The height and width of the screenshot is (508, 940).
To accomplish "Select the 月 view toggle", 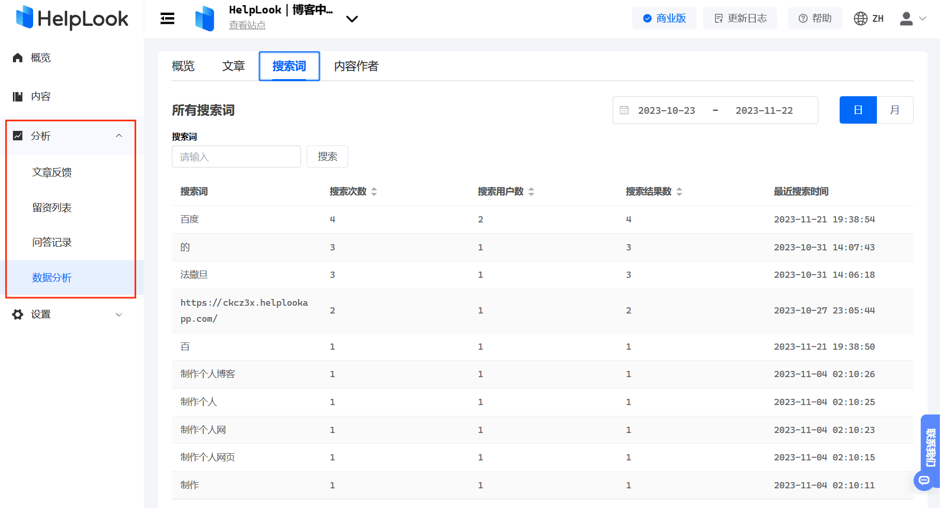I will (x=895, y=110).
